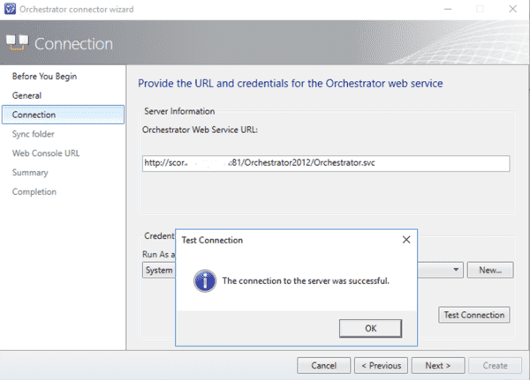Select the Completion wizard step
Image resolution: width=530 pixels, height=380 pixels.
[x=34, y=191]
